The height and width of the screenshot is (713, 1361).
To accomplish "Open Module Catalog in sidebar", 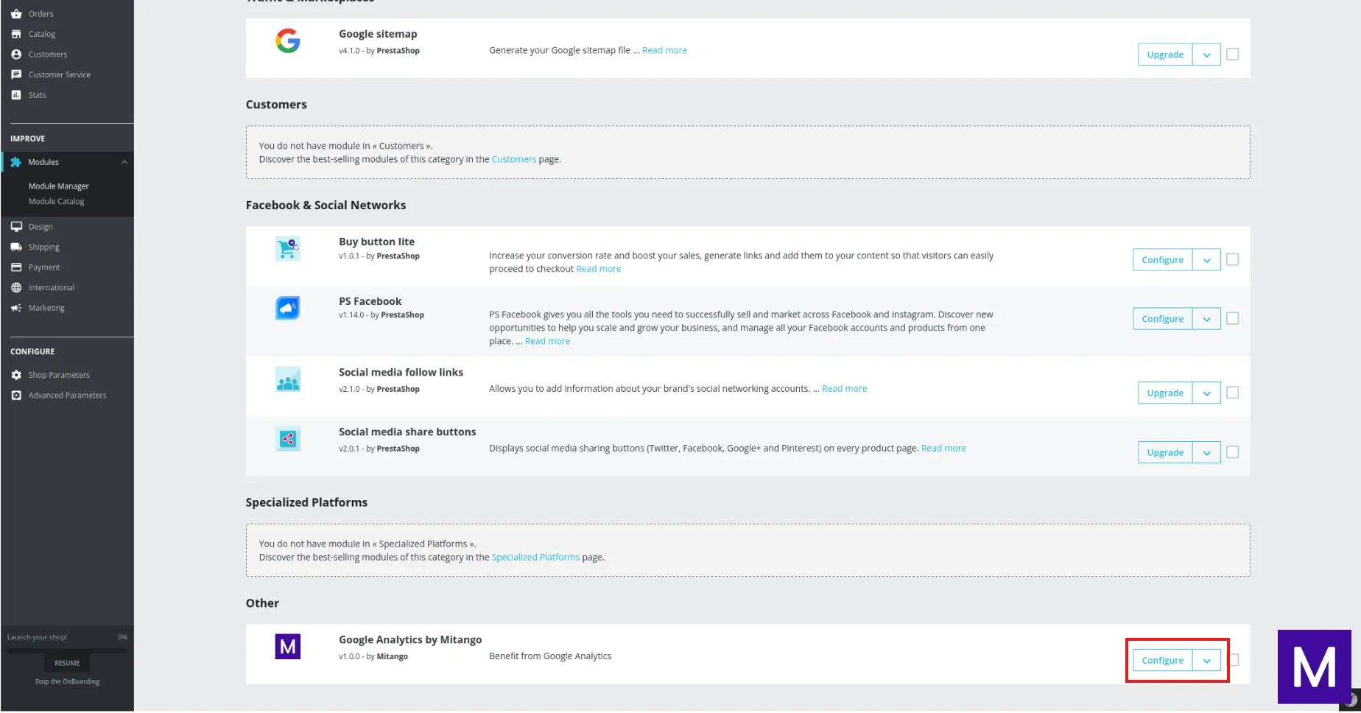I will click(56, 202).
